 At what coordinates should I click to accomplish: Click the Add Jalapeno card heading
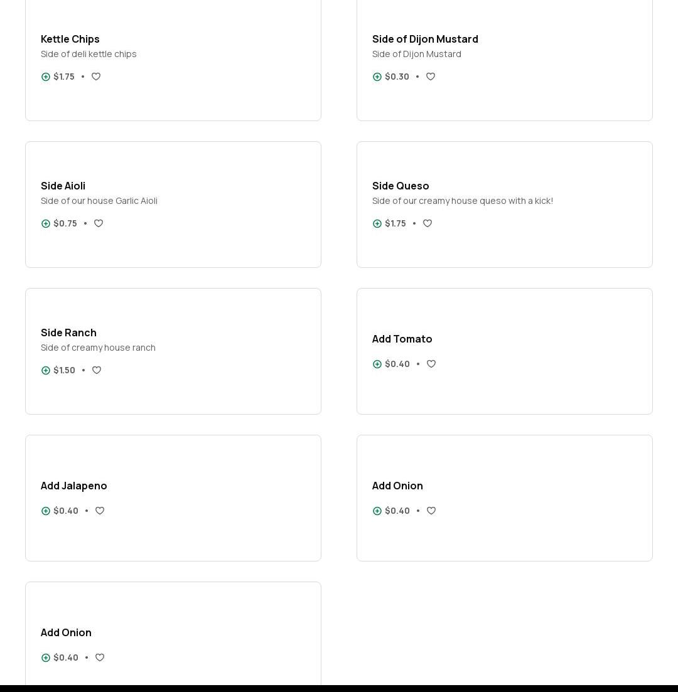74,486
